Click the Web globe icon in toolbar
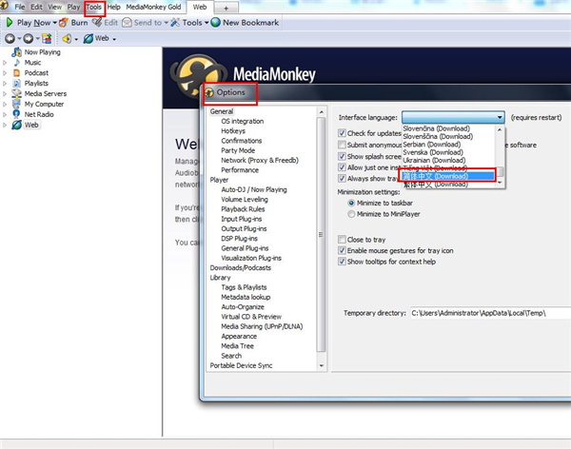 [x=89, y=38]
